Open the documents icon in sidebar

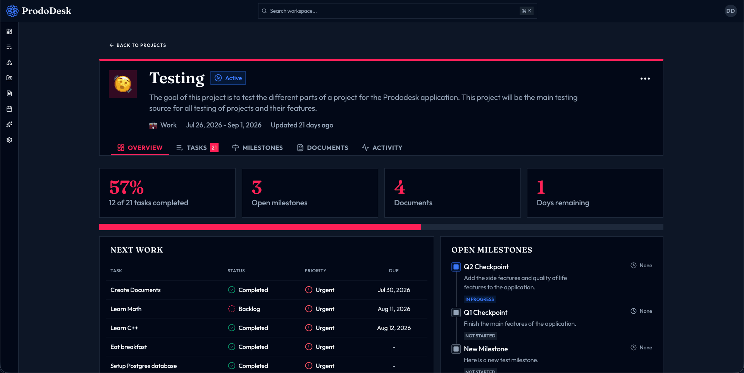9,93
